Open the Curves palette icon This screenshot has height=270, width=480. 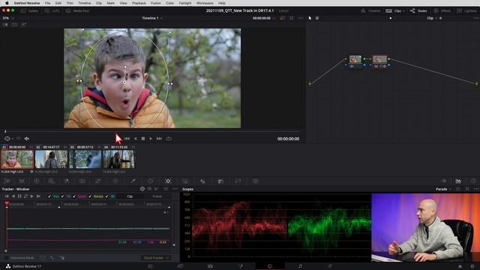point(98,181)
